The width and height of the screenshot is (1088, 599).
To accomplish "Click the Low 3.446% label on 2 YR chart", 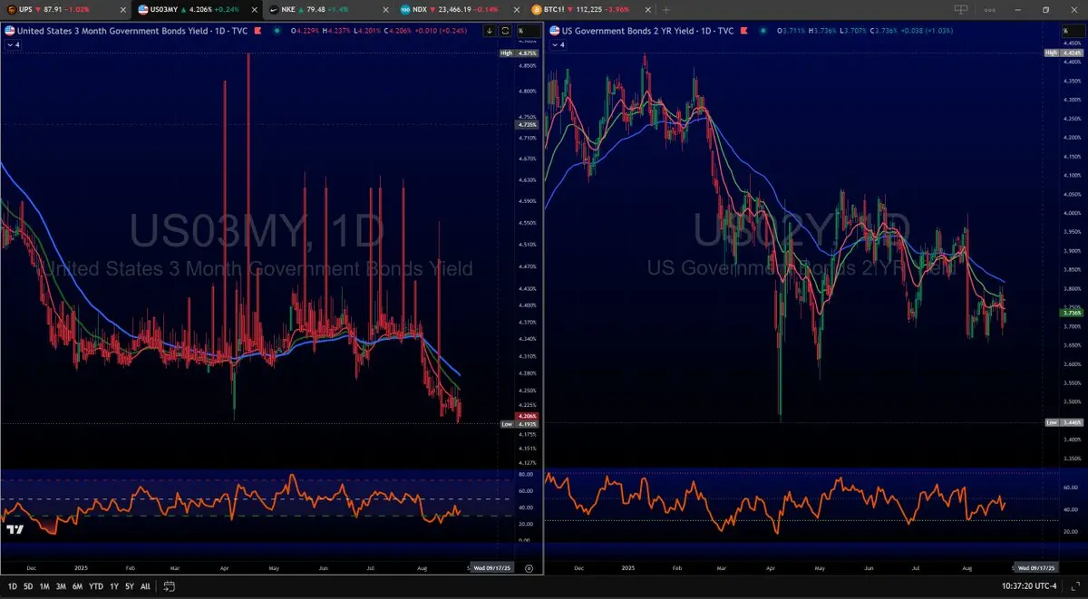I will [1066, 423].
